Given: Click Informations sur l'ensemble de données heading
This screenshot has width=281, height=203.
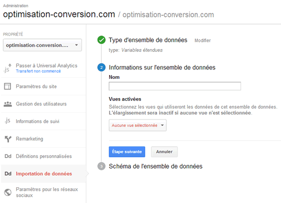Looking at the screenshot, I should (162, 68).
